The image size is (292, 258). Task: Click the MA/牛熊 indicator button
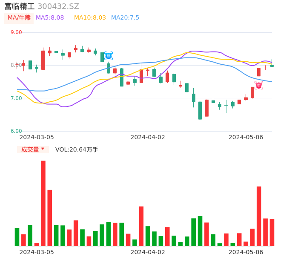[x=19, y=18]
